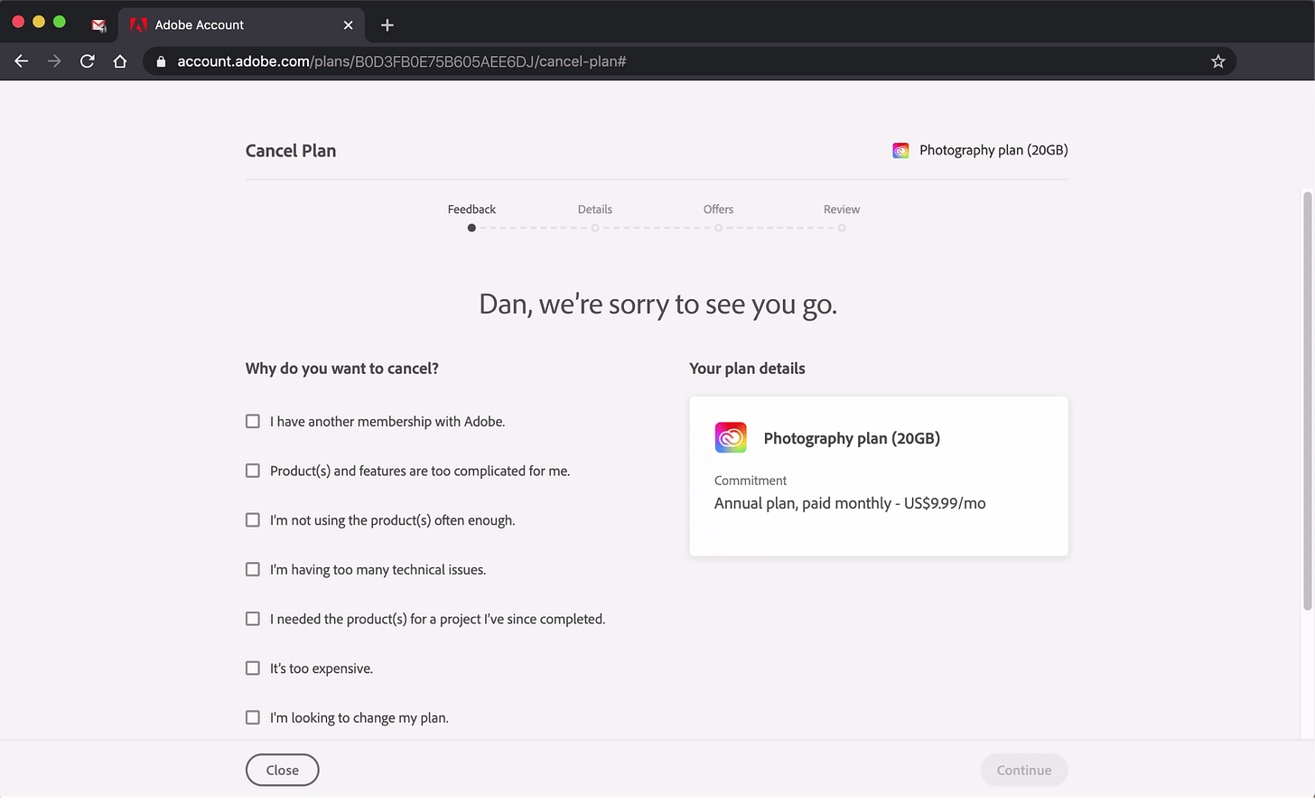
Task: Open the pinned Gmail tab
Action: coord(98,25)
